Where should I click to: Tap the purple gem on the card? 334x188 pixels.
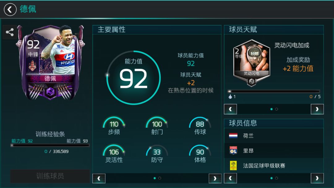pyautogui.click(x=50, y=92)
